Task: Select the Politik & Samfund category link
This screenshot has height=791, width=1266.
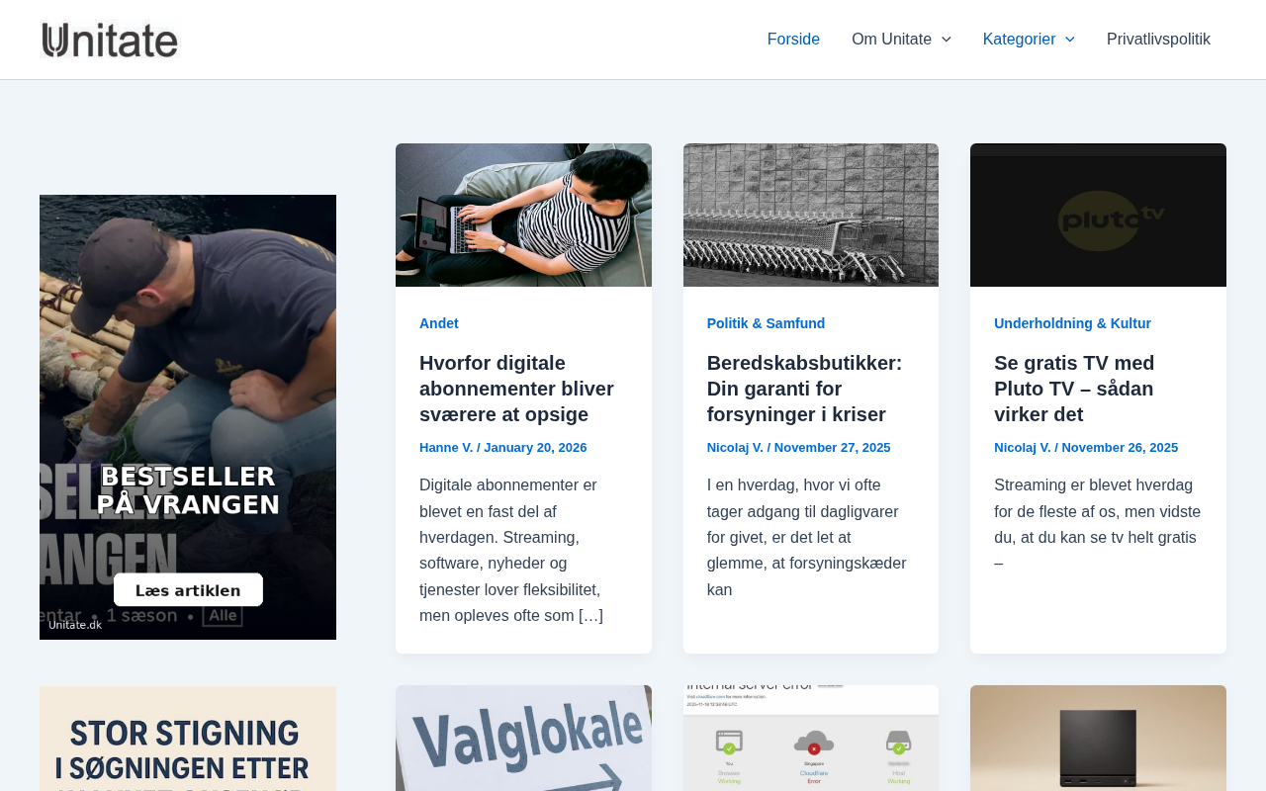Action: point(766,323)
